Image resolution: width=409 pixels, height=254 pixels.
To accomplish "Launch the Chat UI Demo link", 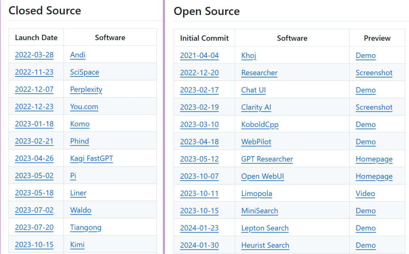I will click(366, 90).
